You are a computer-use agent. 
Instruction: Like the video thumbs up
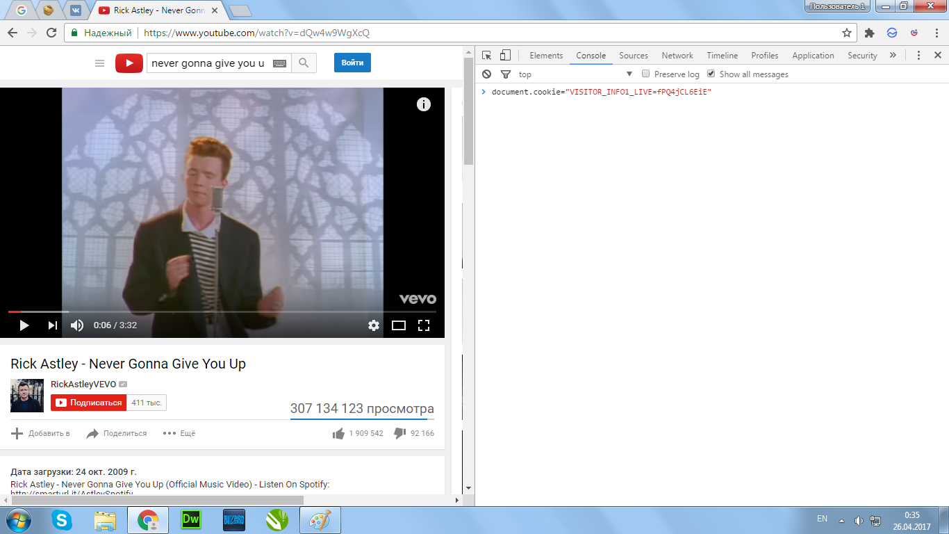tap(358, 433)
